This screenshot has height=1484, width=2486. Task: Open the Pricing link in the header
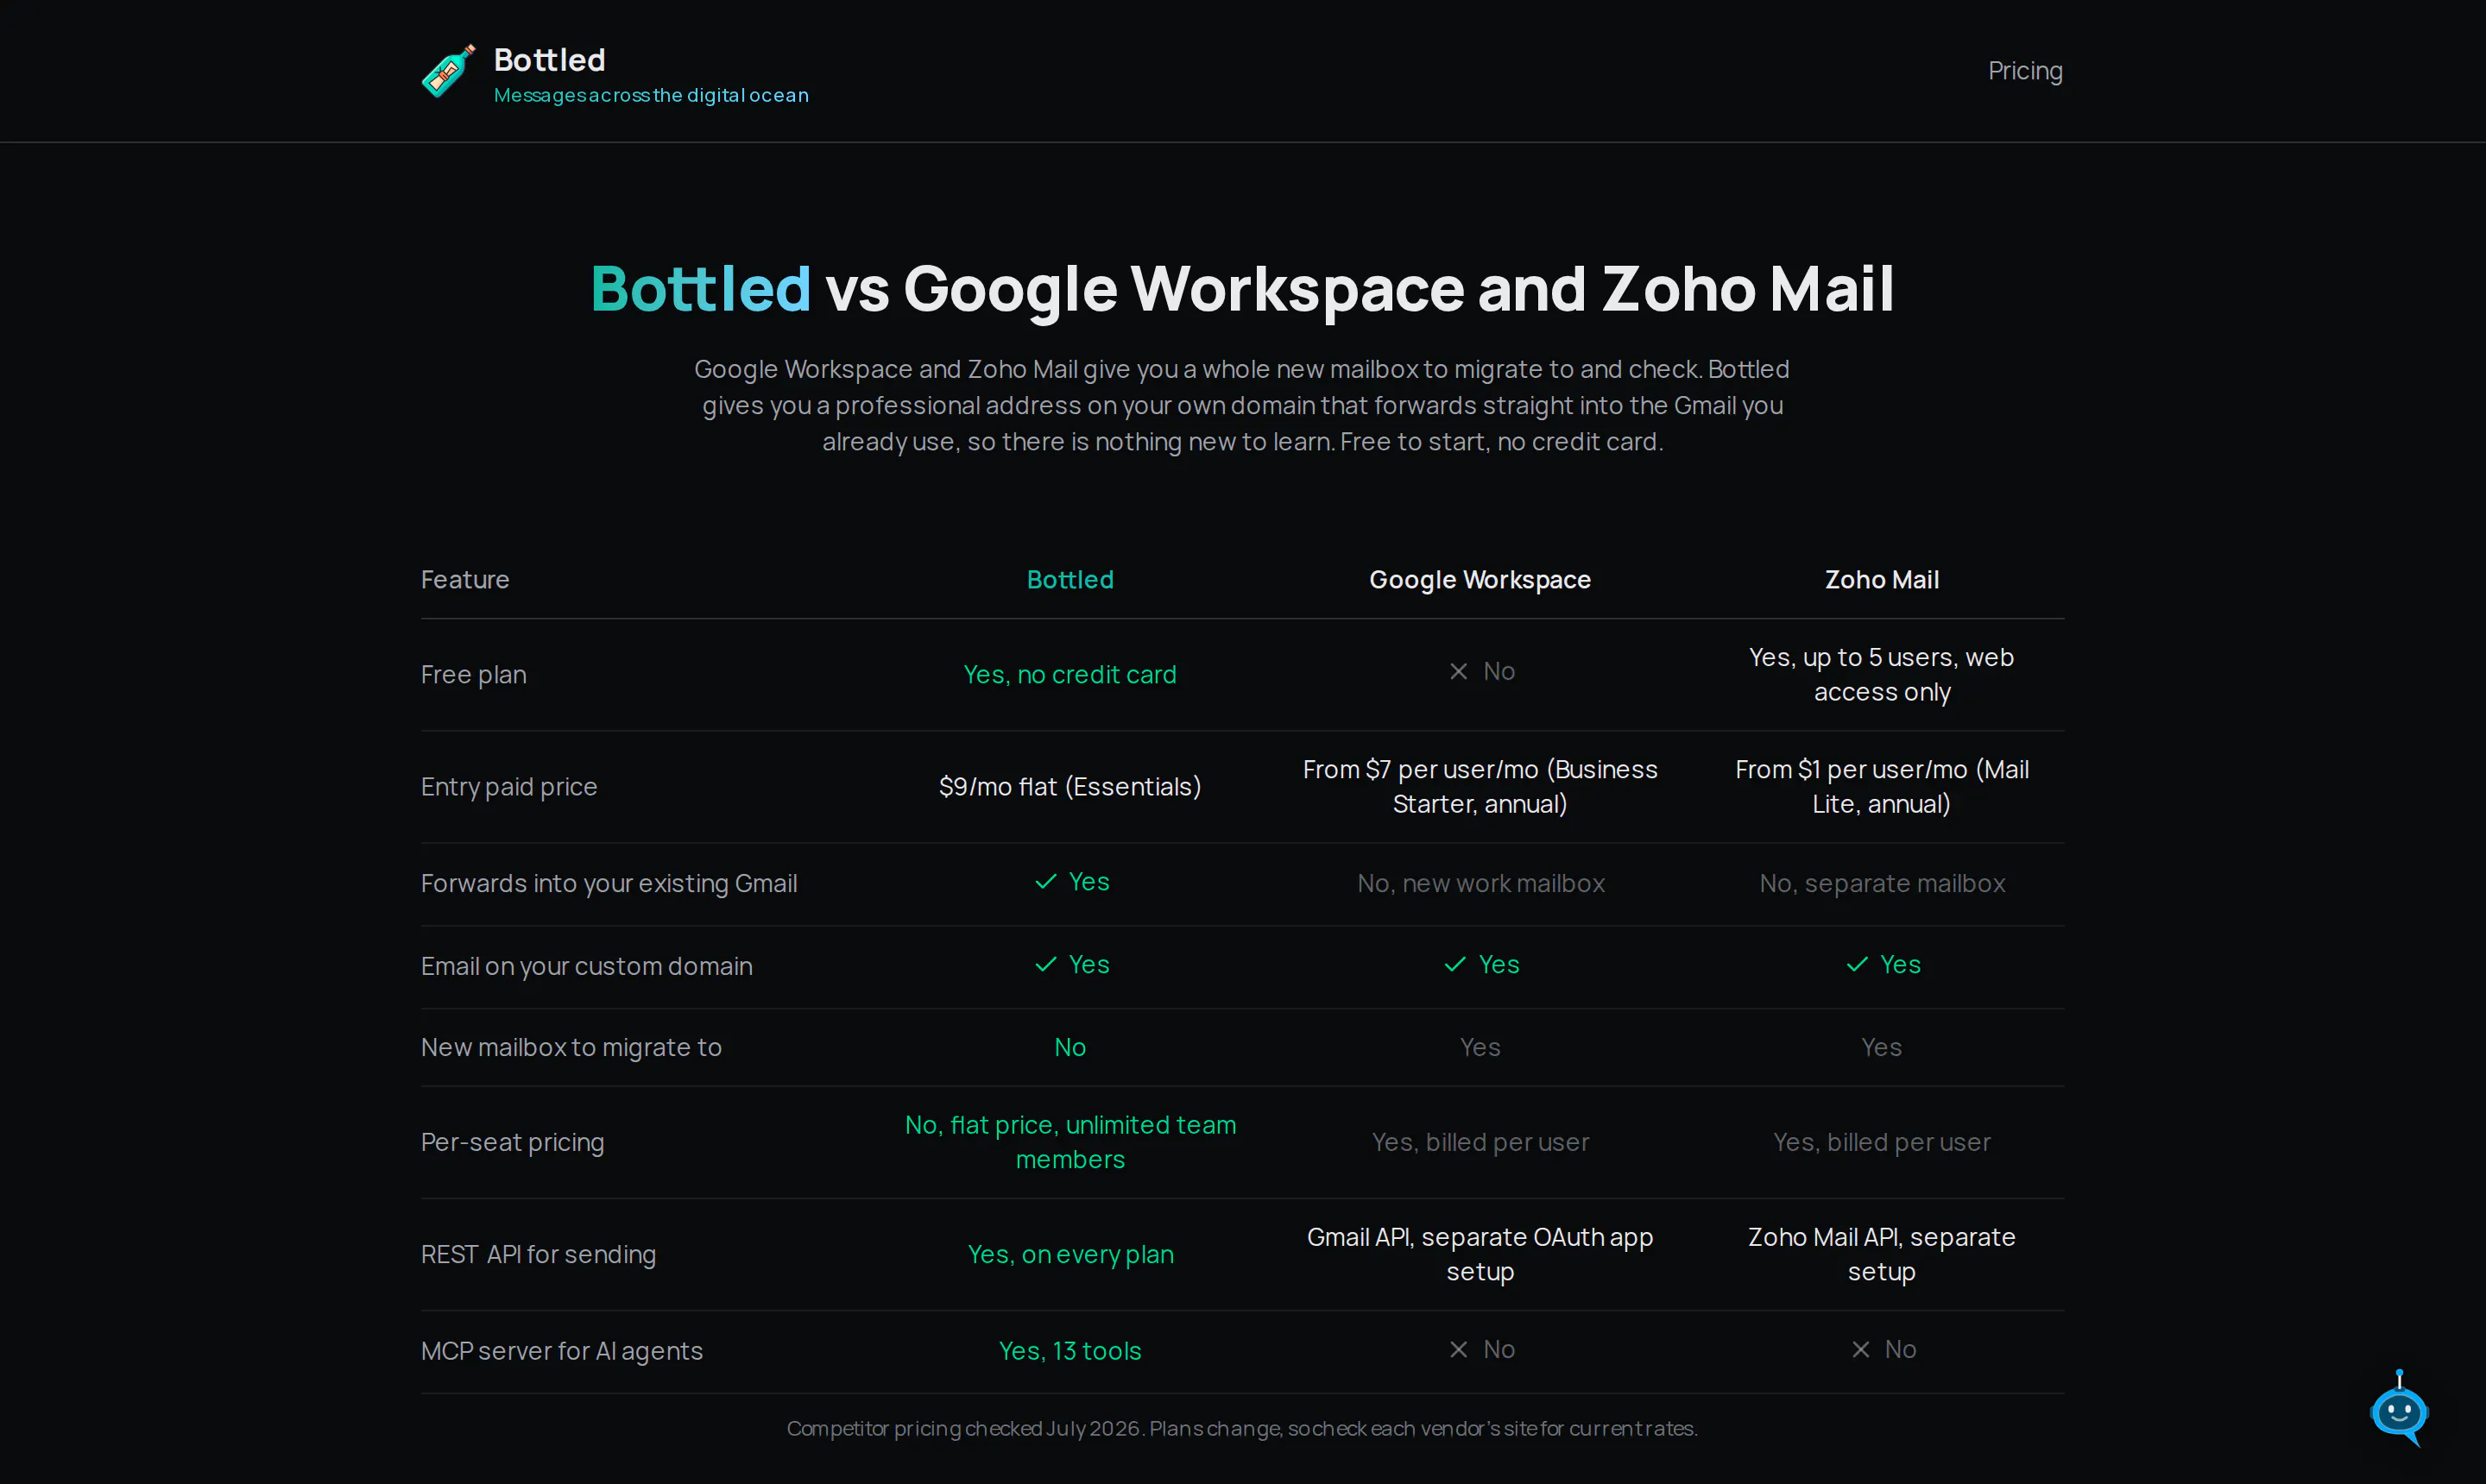[2025, 71]
